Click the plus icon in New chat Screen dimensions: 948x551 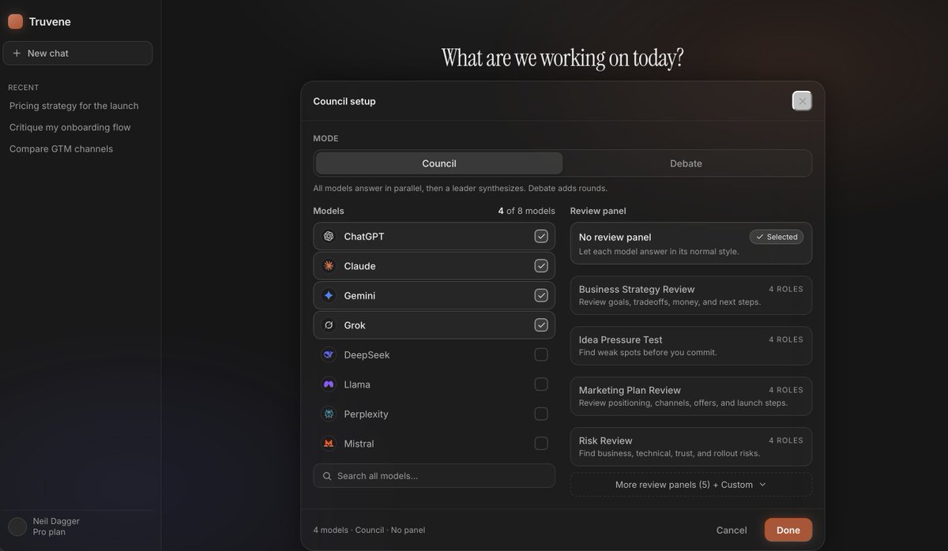(17, 53)
